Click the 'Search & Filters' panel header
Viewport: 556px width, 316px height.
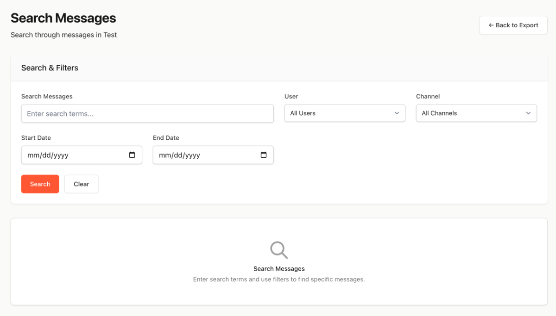[50, 68]
